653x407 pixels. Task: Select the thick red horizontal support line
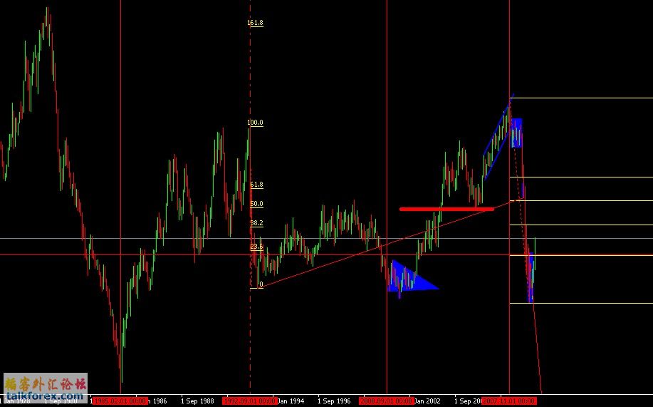(447, 209)
